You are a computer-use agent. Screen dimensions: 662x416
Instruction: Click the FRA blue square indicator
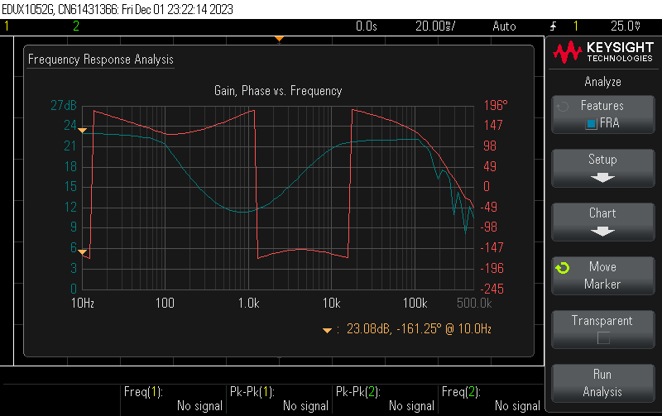[591, 123]
